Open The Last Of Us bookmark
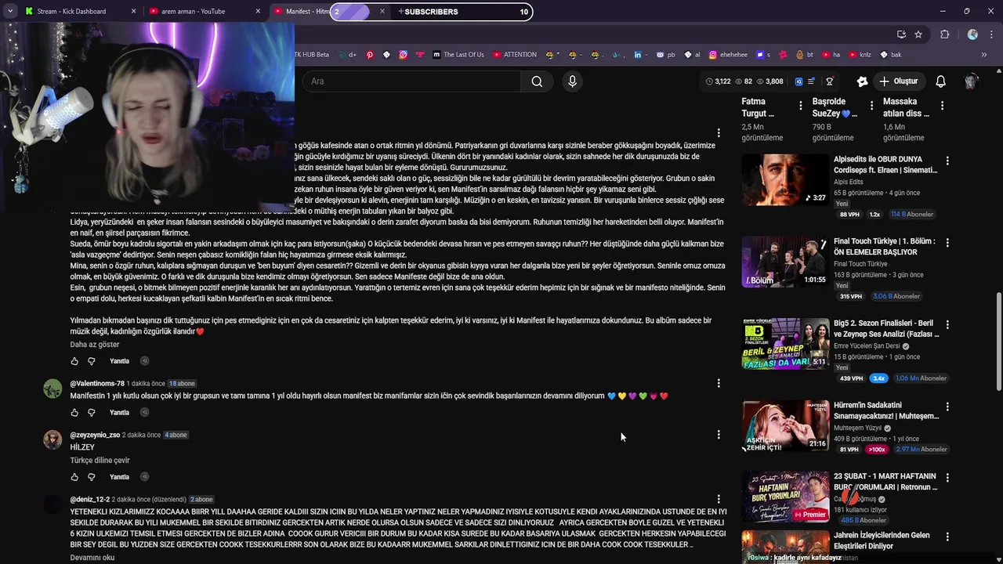Image resolution: width=1003 pixels, height=564 pixels. pyautogui.click(x=458, y=55)
